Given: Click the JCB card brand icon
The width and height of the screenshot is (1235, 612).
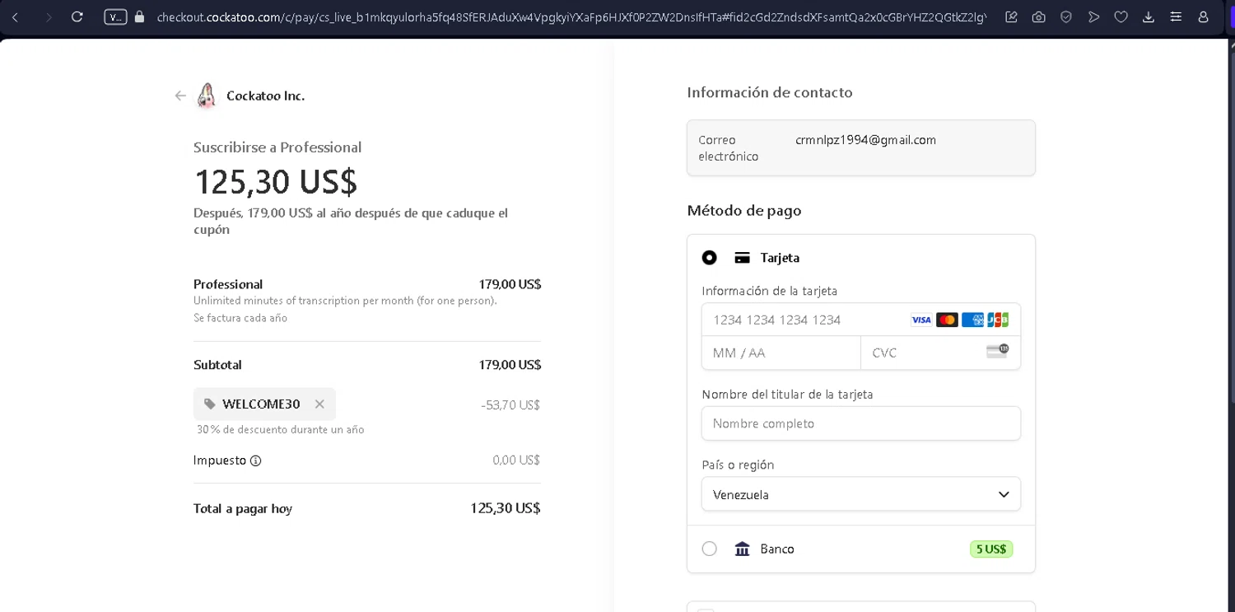Looking at the screenshot, I should click(998, 320).
